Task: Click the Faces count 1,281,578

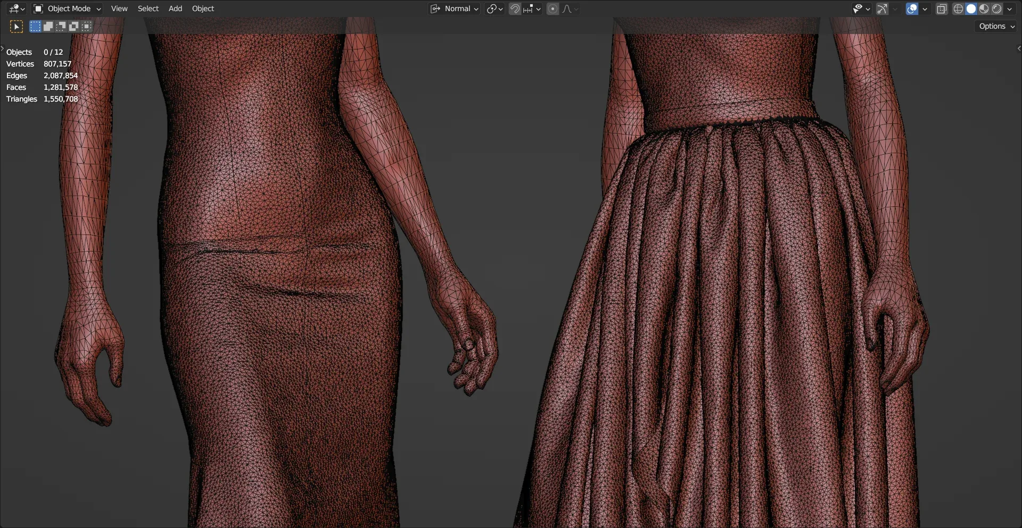Action: click(x=61, y=87)
